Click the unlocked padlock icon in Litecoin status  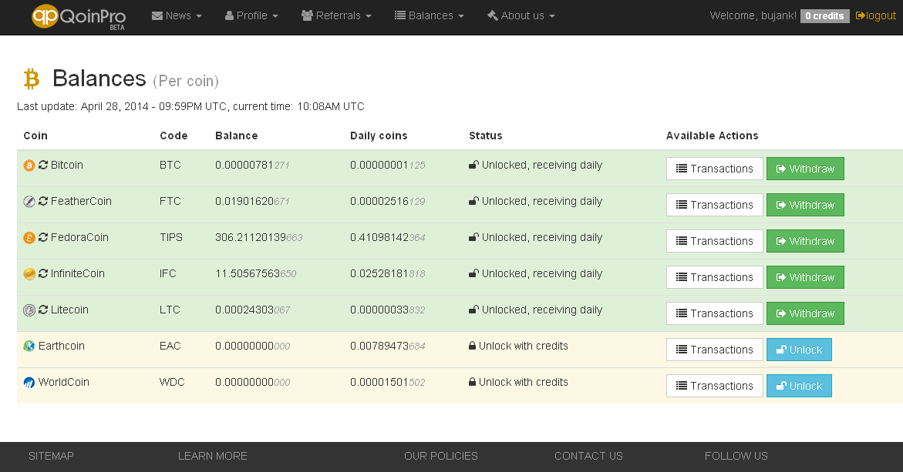[x=473, y=310]
